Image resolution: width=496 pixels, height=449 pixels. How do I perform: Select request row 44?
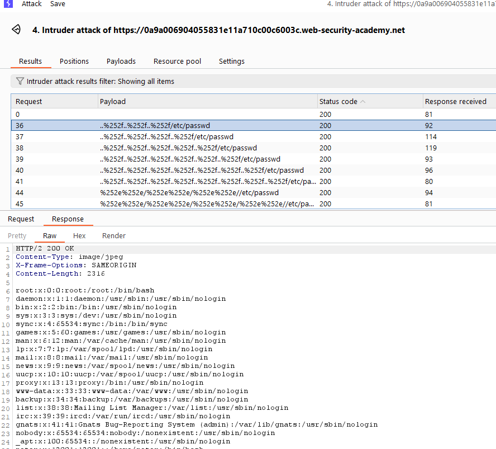pyautogui.click(x=254, y=192)
